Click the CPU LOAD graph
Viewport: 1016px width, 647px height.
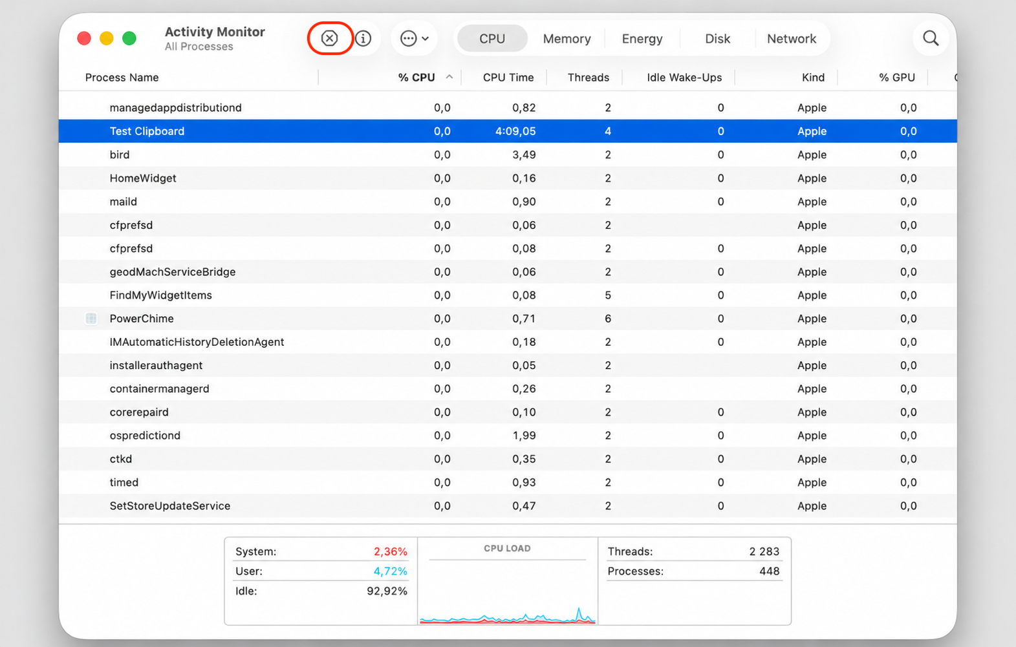tap(508, 591)
